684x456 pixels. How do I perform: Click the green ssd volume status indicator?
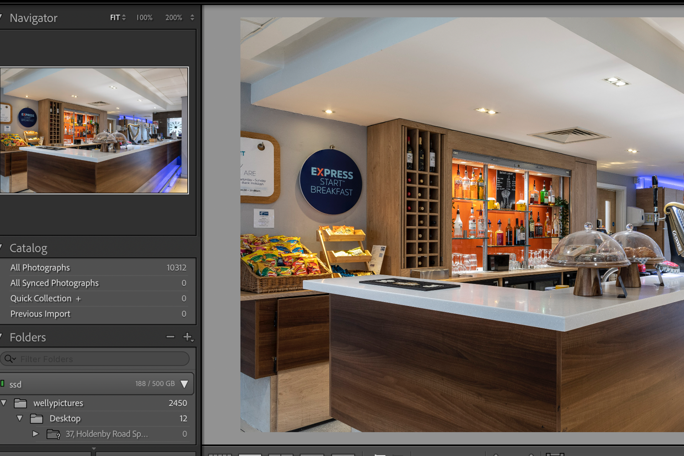point(2,383)
